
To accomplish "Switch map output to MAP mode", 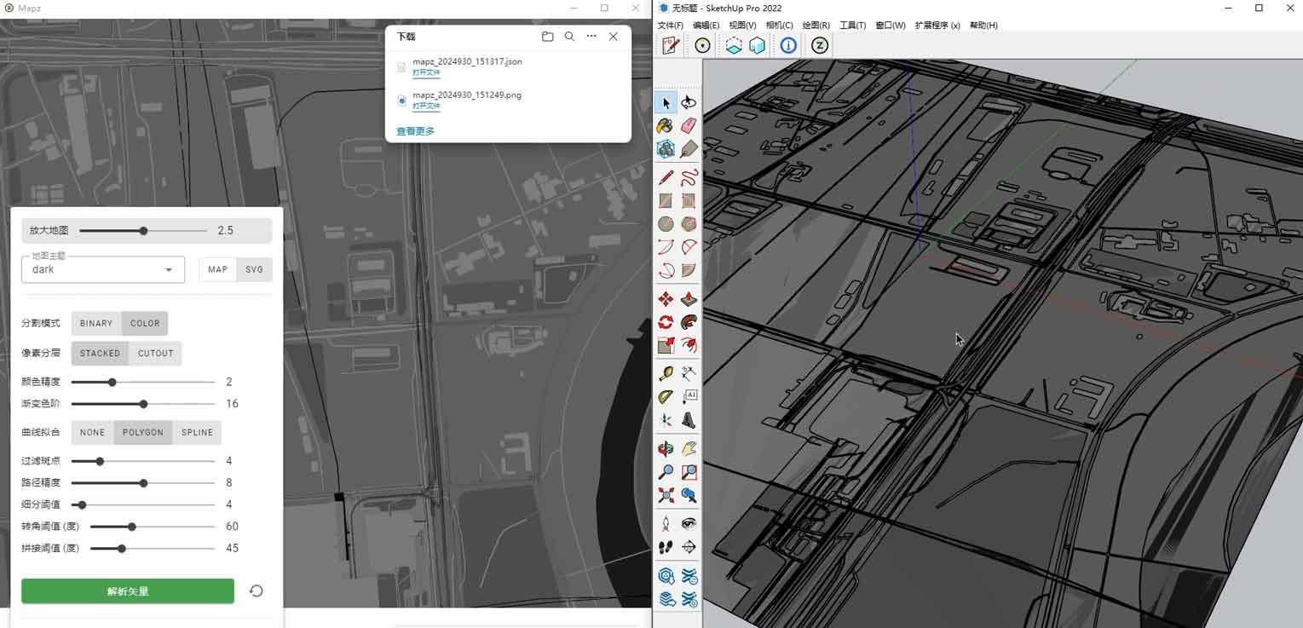I will tap(217, 269).
